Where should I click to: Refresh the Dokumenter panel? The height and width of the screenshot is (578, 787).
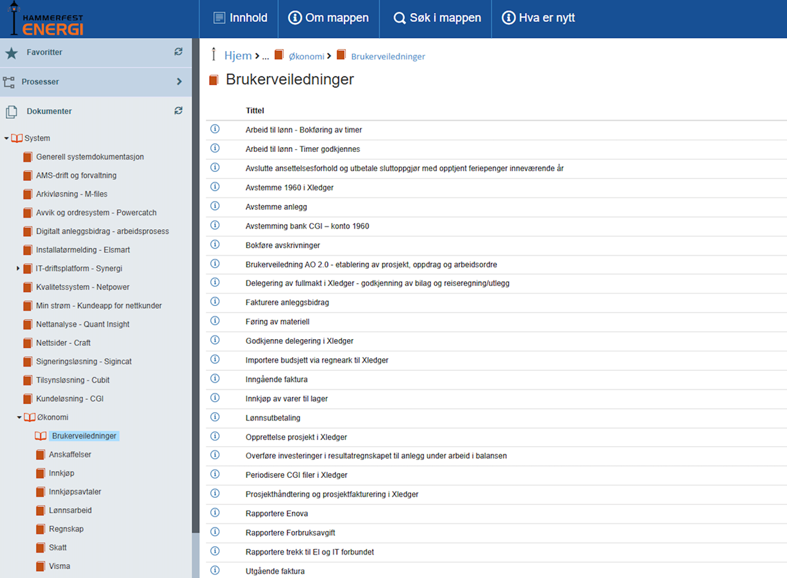[178, 110]
